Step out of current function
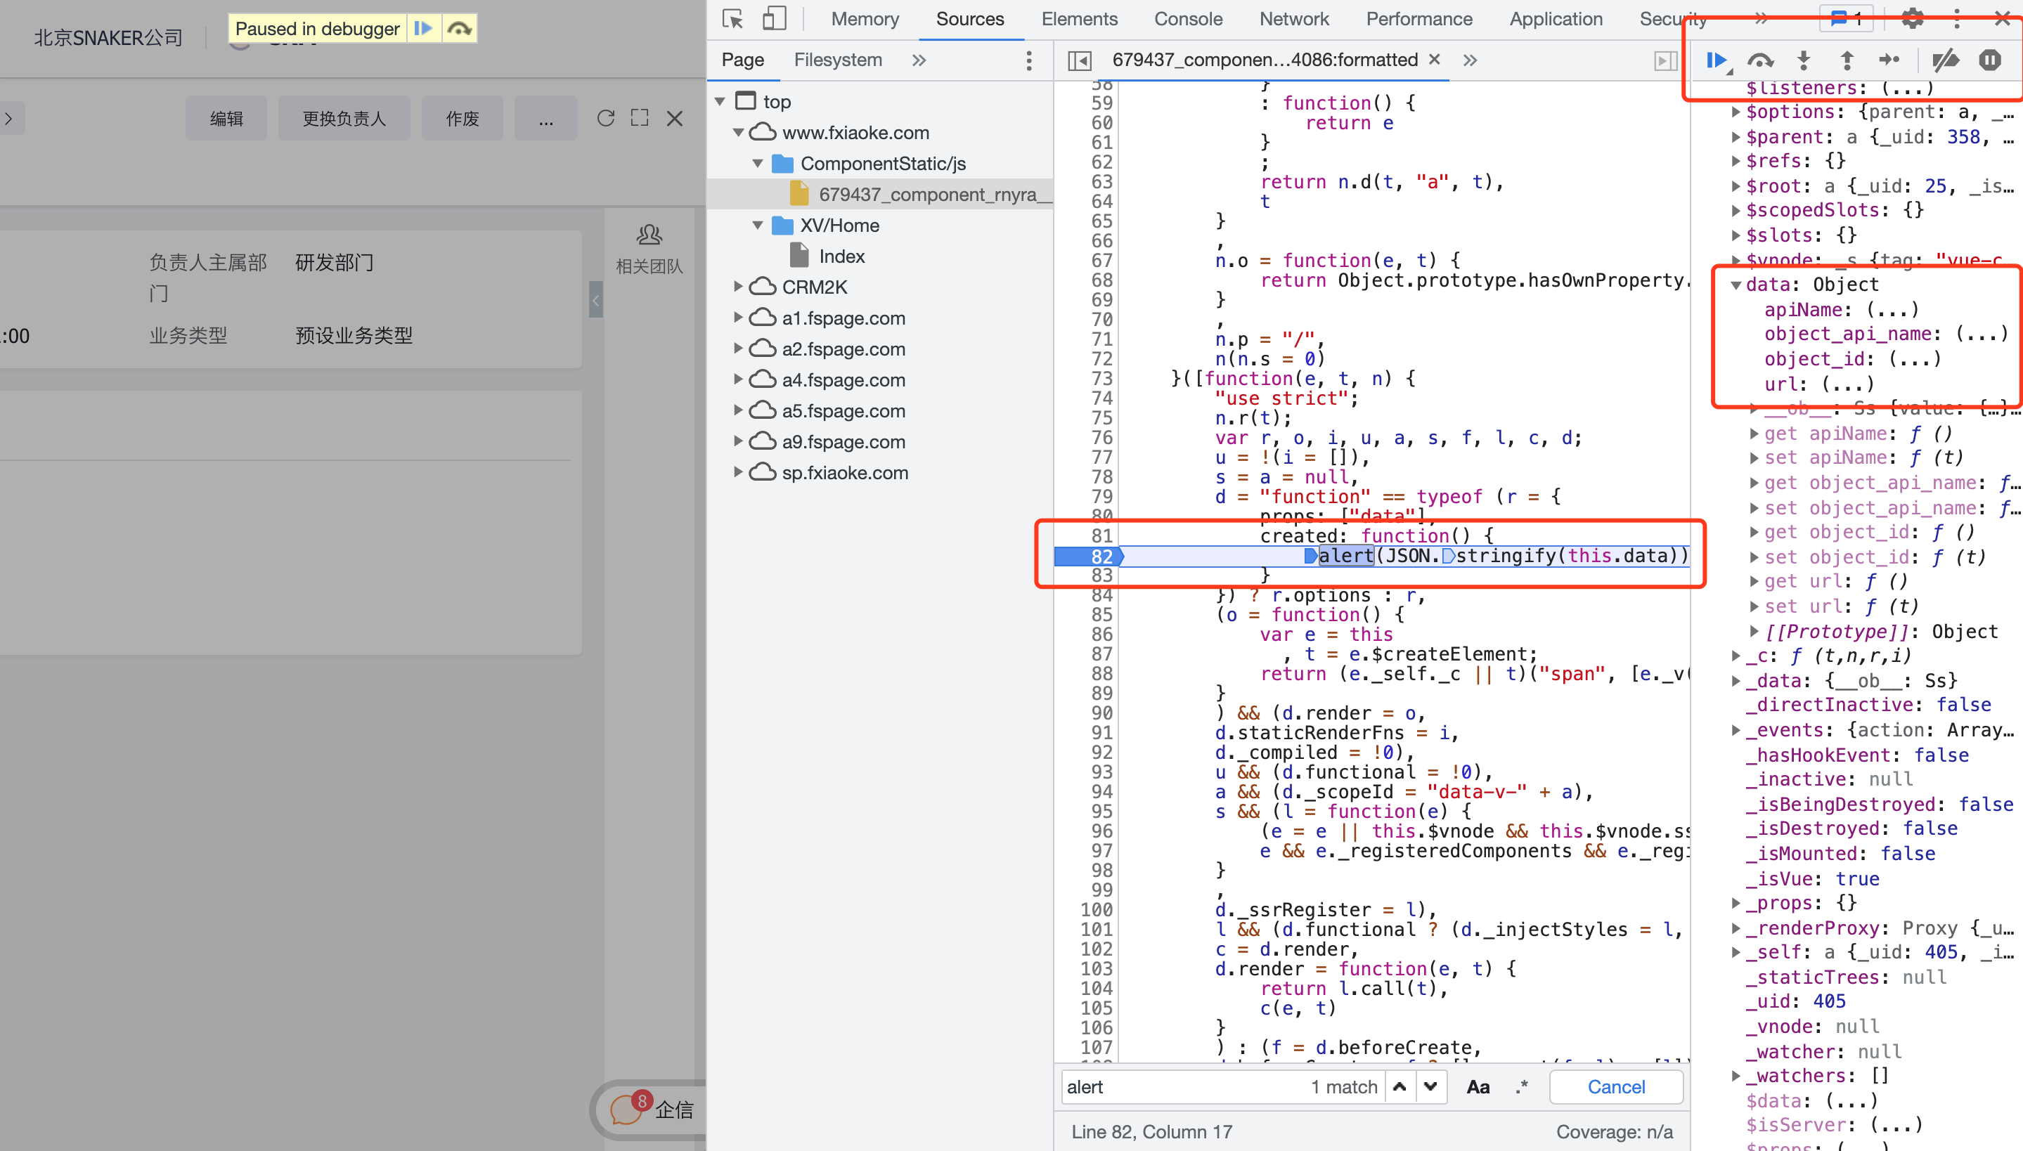Screen dimensions: 2023x1151 1847,60
